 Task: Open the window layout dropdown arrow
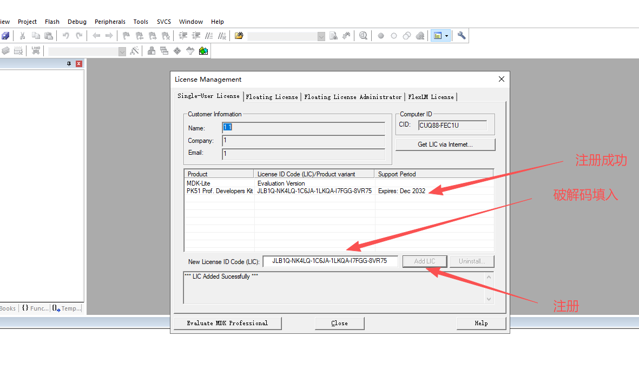click(446, 36)
